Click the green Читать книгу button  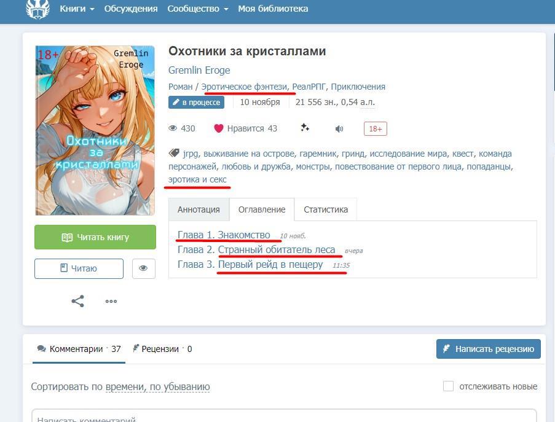(x=95, y=237)
